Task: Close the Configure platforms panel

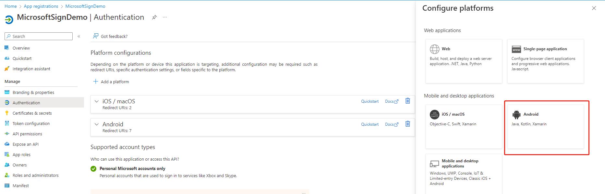Action: click(x=594, y=8)
